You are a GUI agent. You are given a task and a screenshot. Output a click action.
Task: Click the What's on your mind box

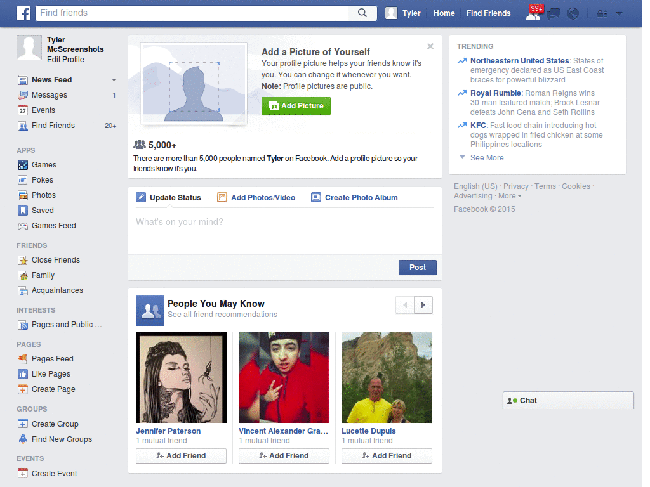coord(285,231)
